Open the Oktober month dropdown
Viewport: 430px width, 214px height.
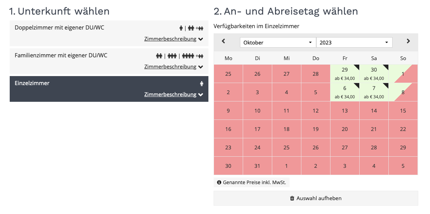click(x=278, y=42)
